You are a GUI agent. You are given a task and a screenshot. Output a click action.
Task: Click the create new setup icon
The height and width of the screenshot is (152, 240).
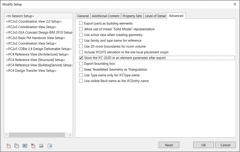click(8, 146)
